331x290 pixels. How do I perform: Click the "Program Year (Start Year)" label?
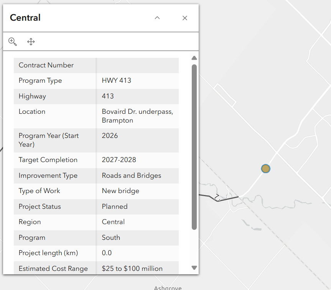coord(49,140)
